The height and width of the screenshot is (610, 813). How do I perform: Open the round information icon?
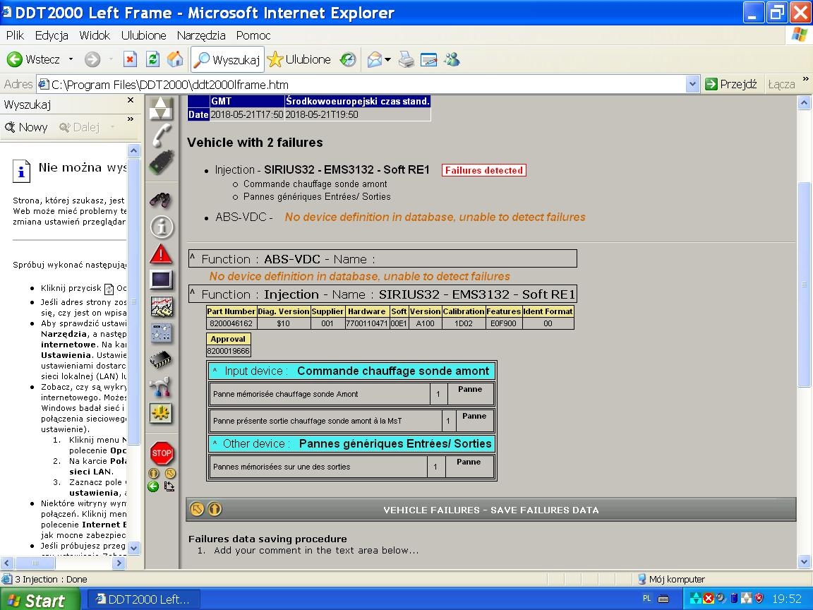(162, 227)
